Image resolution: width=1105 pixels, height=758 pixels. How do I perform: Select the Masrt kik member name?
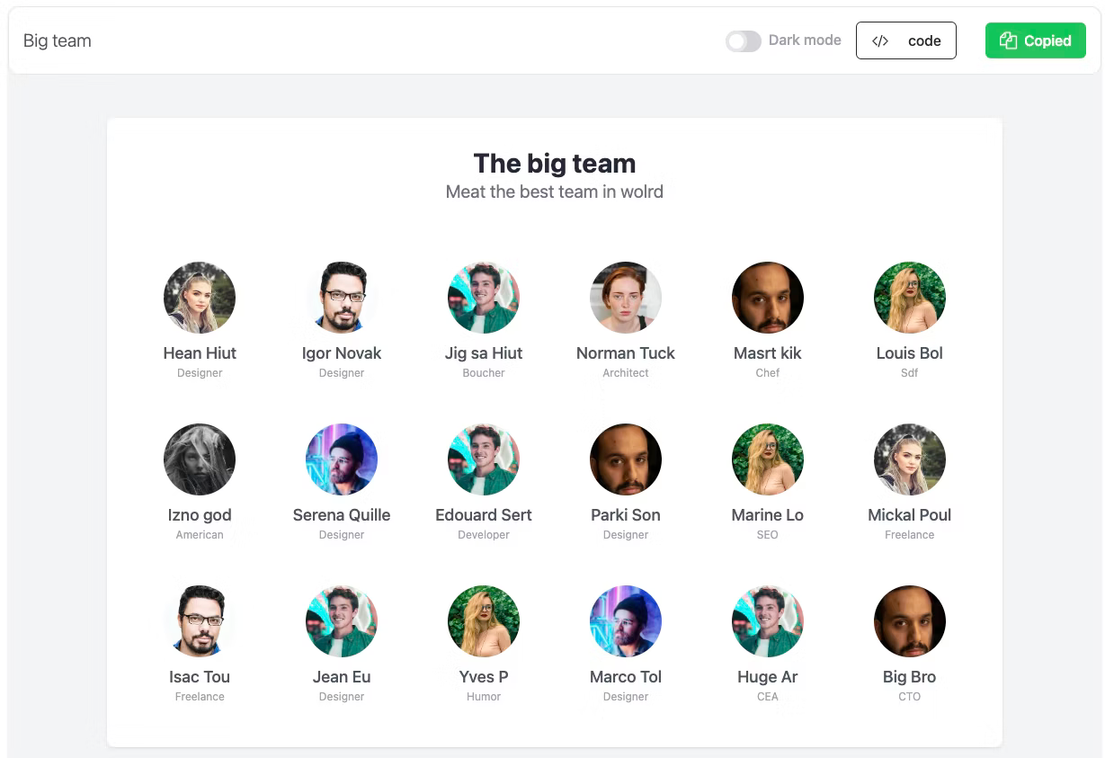tap(768, 353)
